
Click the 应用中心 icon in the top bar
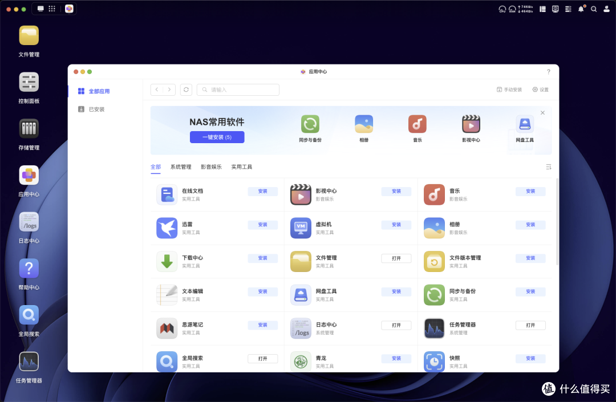click(x=69, y=9)
